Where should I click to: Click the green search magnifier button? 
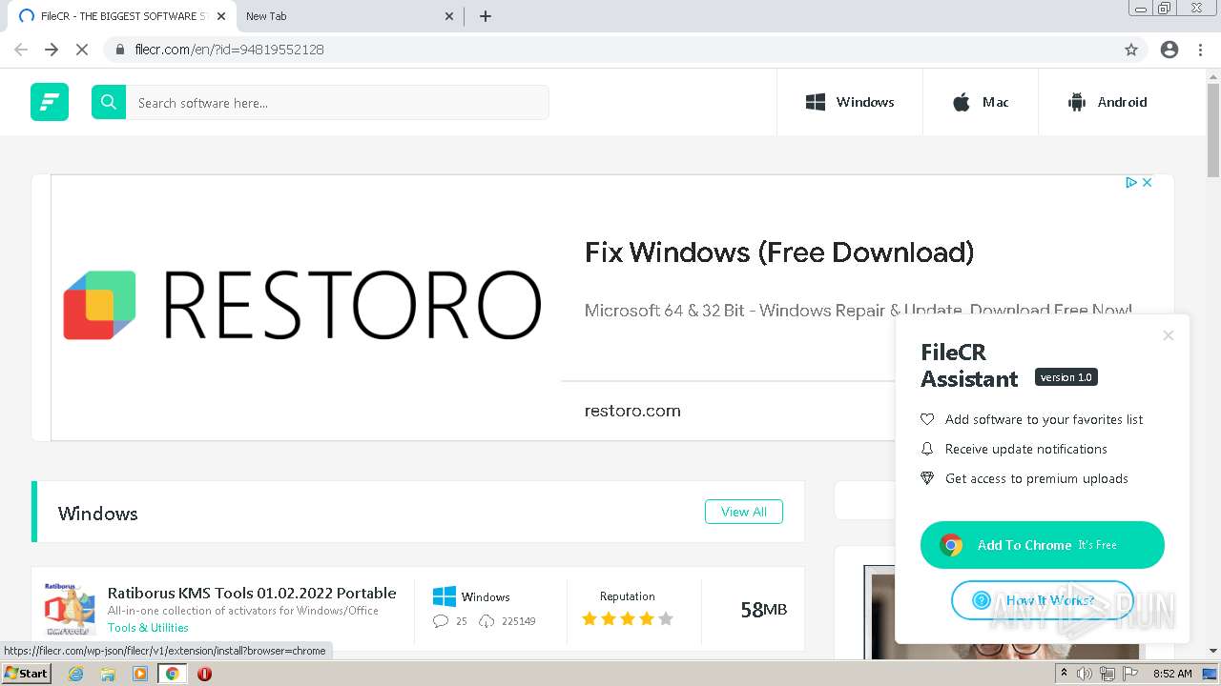109,102
